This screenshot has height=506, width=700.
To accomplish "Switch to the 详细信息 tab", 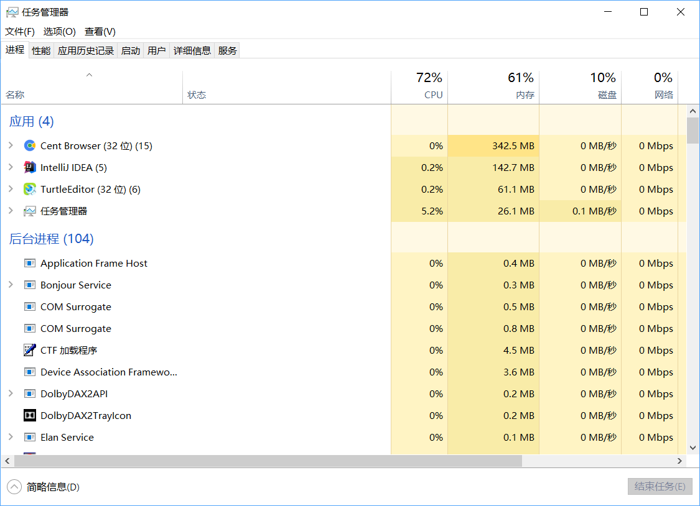I will tap(192, 51).
